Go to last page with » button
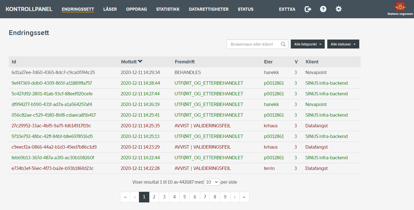 pos(244,197)
